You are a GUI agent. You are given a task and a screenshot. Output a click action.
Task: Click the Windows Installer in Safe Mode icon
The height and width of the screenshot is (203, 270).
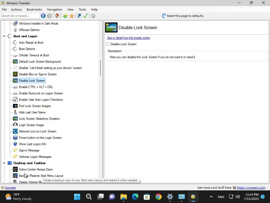click(x=15, y=24)
